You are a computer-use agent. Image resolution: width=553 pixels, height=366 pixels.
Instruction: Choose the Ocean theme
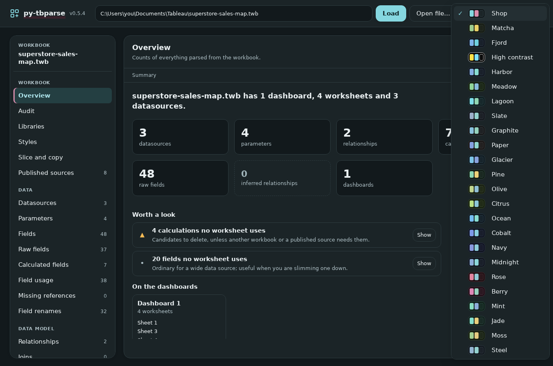point(500,218)
